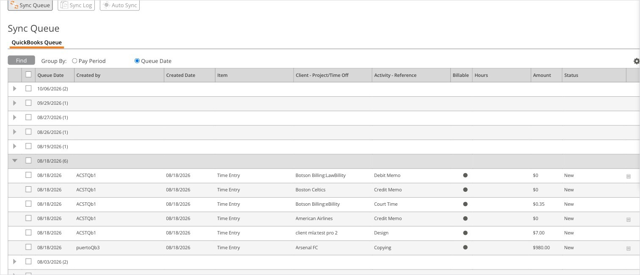Open note icon on American Airlines row
Image resolution: width=640 pixels, height=275 pixels.
[x=629, y=220]
